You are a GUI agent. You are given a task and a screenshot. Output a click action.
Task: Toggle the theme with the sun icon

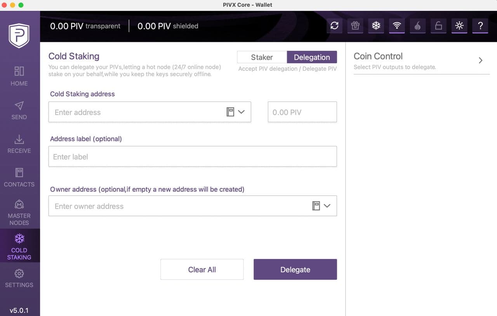tap(459, 26)
